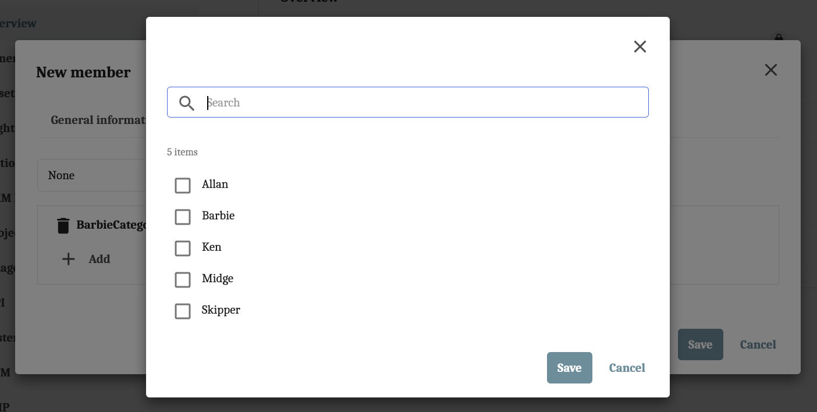Save the New member form
This screenshot has height=412, width=817.
(x=700, y=344)
